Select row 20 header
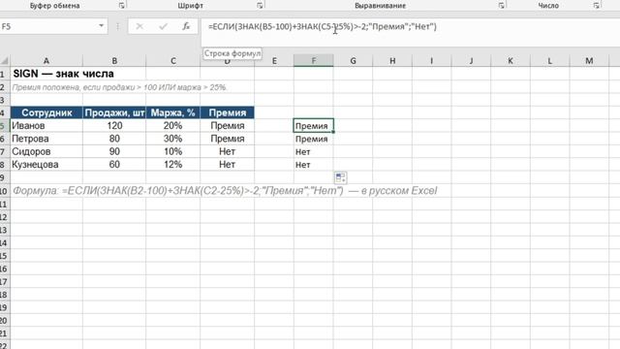Image resolution: width=620 pixels, height=349 pixels. click(x=4, y=321)
